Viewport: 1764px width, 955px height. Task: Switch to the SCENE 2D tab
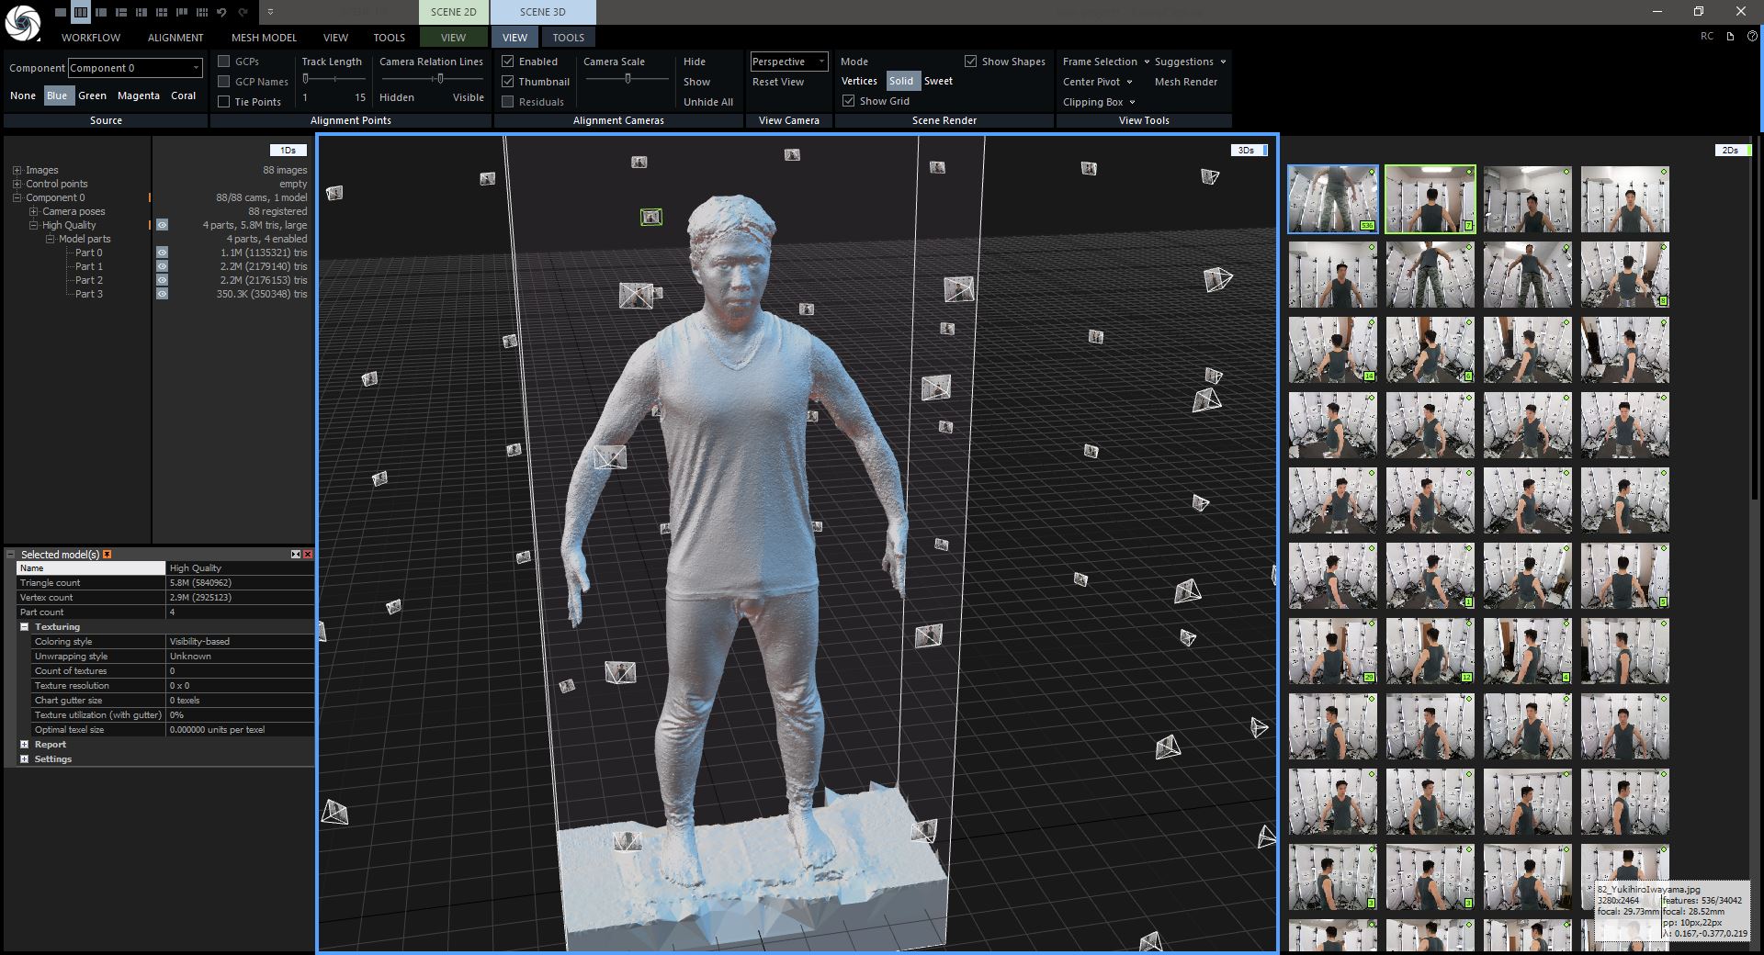pyautogui.click(x=454, y=12)
